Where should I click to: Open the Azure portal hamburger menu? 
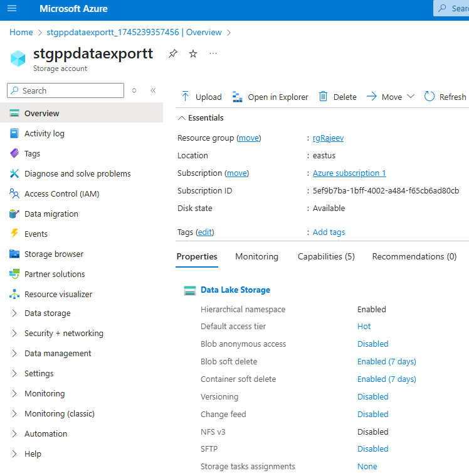tap(12, 9)
